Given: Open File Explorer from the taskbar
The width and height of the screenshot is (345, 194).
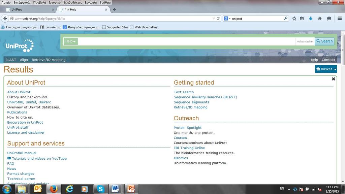Looking at the screenshot, I should pos(22,189).
